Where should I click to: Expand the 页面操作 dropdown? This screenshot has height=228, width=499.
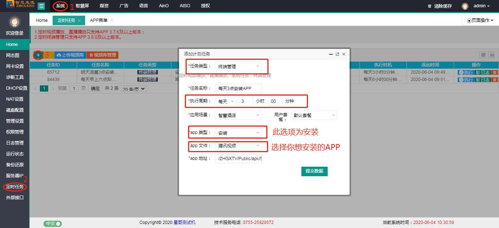pyautogui.click(x=480, y=20)
